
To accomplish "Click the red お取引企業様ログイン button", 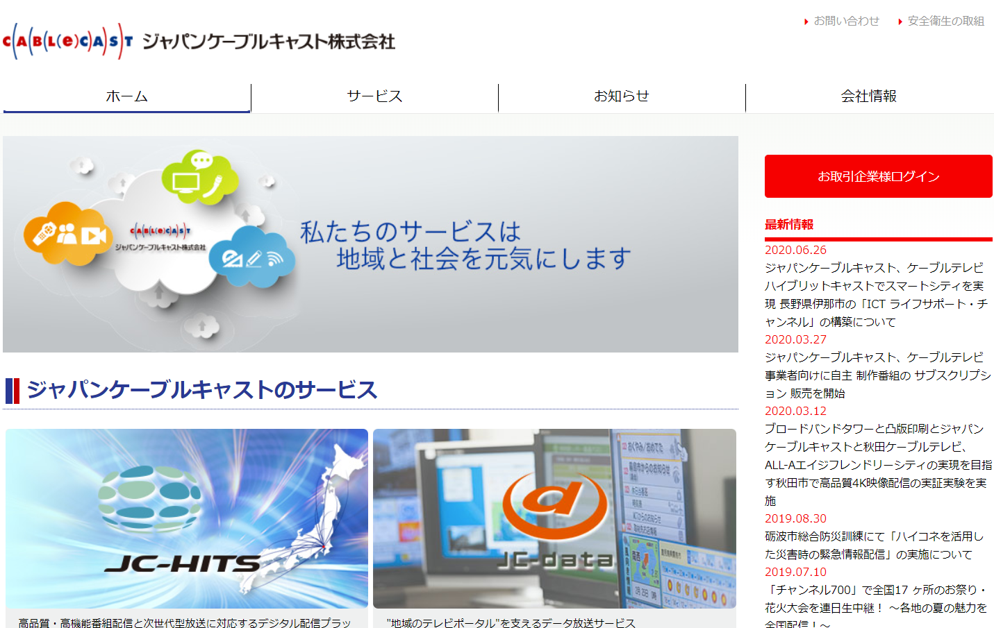I will pos(878,176).
